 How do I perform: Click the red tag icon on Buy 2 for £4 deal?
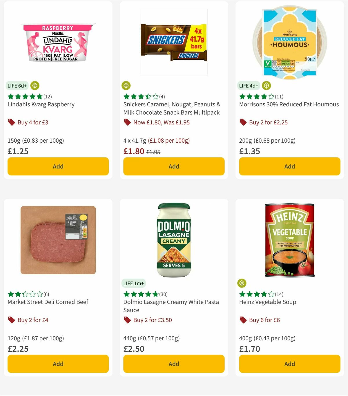pyautogui.click(x=11, y=320)
